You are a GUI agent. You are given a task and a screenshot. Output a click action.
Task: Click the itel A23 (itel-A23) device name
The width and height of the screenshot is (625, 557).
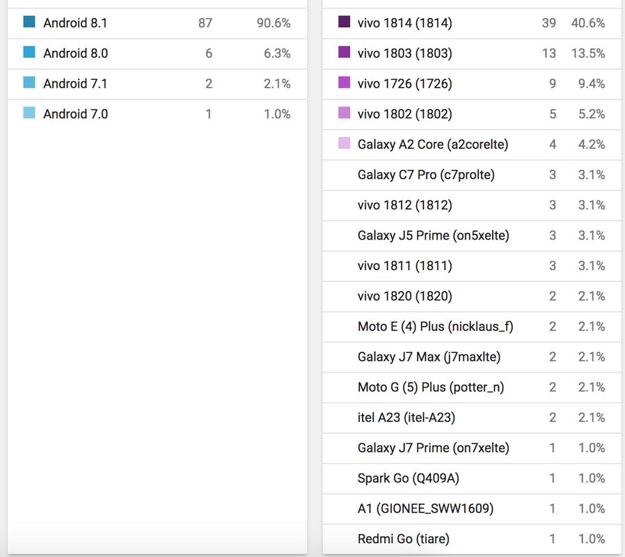406,418
